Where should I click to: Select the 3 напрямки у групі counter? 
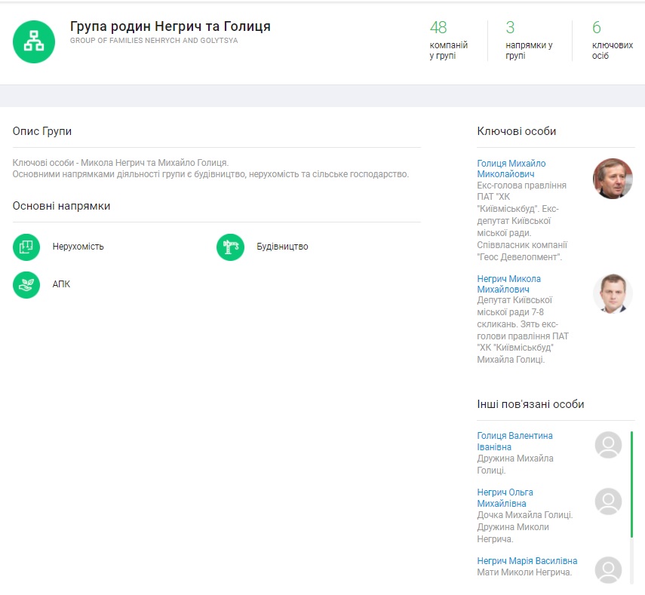528,40
